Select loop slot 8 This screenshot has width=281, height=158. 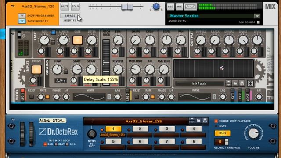pos(194,141)
